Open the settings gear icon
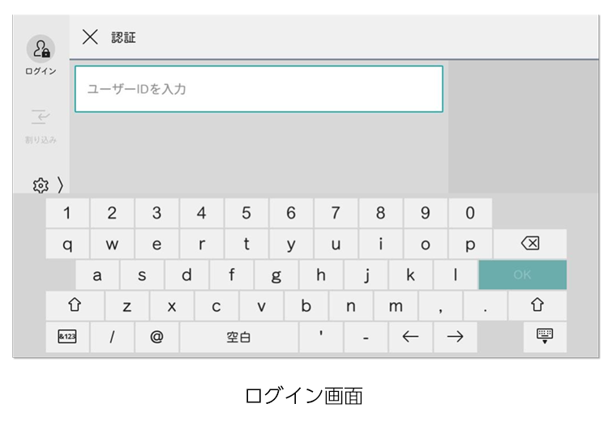Viewport: 608px width, 425px height. [x=41, y=185]
